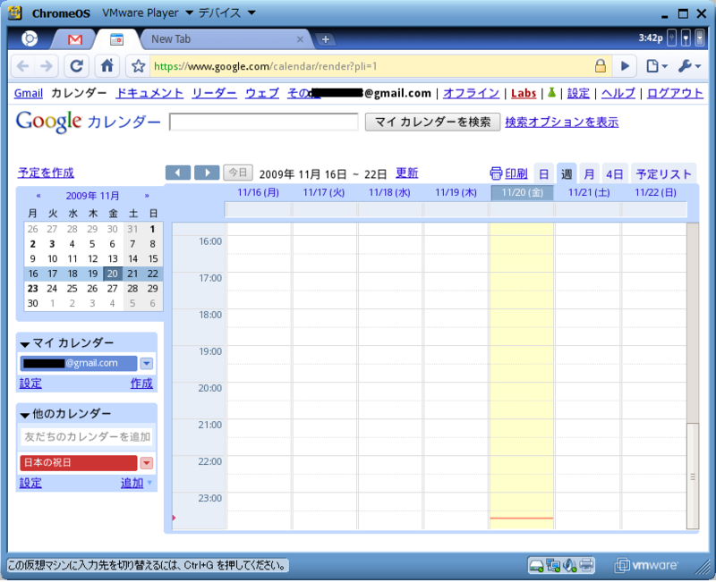Screen dimensions: 716x582
Task: Click the address bar URL
Action: 265,66
